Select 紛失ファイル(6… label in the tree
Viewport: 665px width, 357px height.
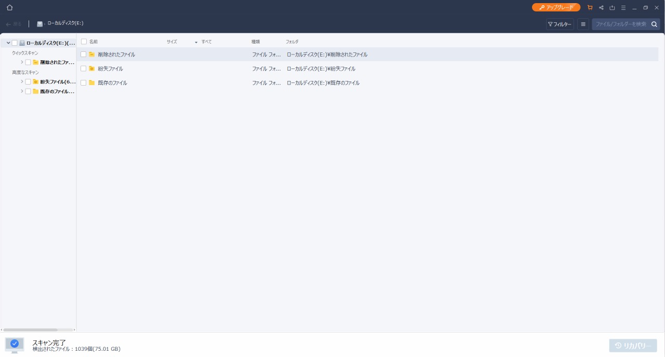58,82
